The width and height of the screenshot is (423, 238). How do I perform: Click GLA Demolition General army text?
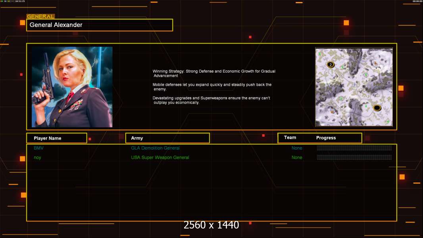155,148
